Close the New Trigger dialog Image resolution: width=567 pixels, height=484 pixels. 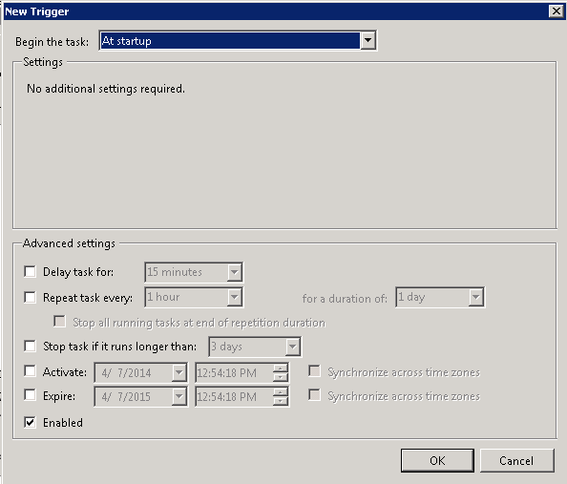click(556, 11)
